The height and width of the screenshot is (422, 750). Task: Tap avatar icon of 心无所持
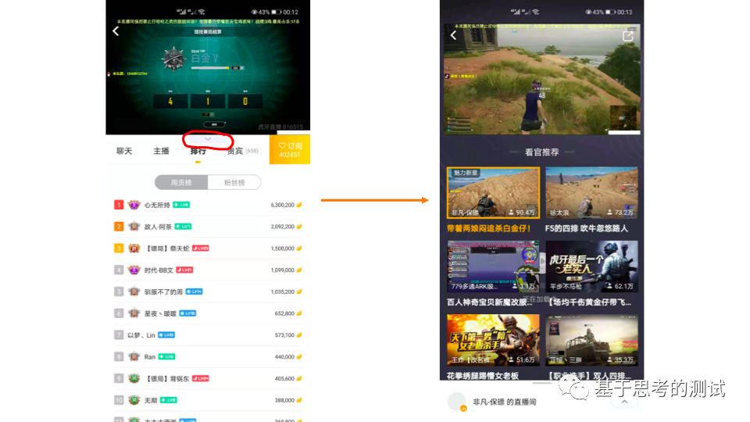click(x=134, y=205)
